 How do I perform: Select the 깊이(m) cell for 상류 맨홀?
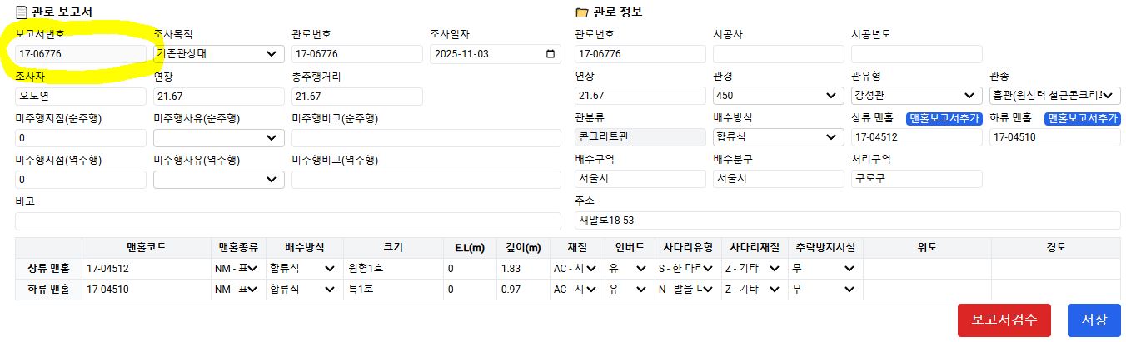(x=523, y=268)
